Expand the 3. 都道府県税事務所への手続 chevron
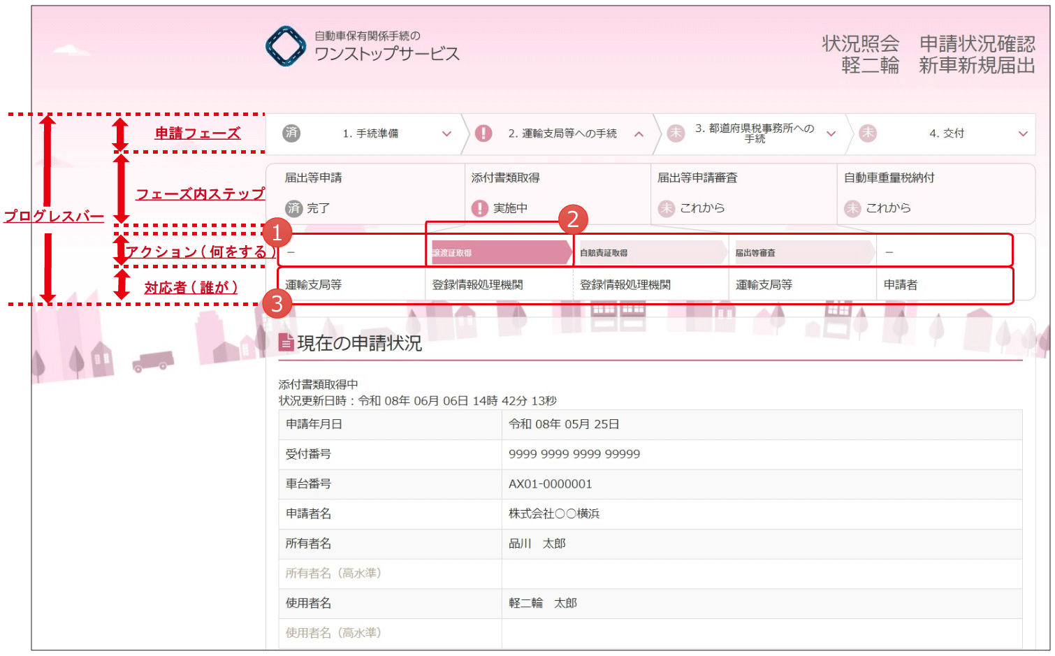Viewport: 1055px width, 656px height. coord(831,134)
